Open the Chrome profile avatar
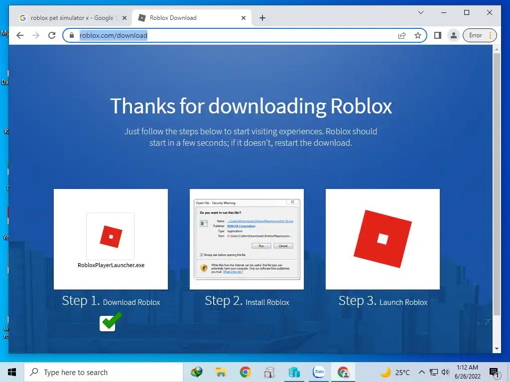The height and width of the screenshot is (382, 510). pos(453,35)
